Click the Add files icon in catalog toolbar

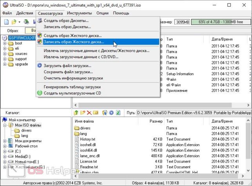tap(105, 113)
